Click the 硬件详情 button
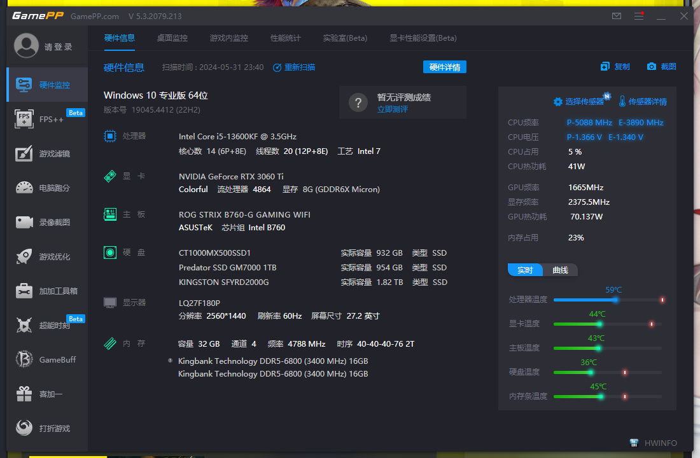Image resolution: width=700 pixels, height=458 pixels. click(x=445, y=67)
